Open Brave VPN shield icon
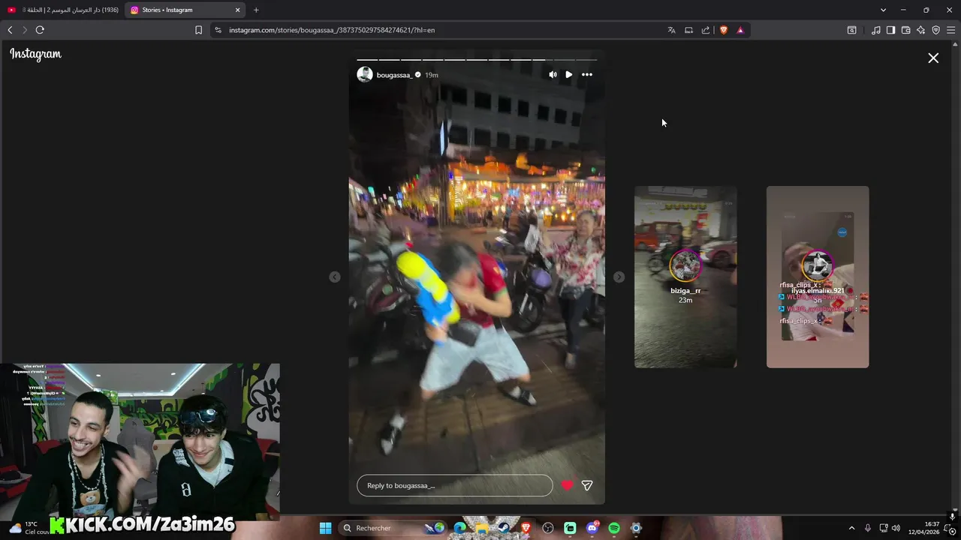The image size is (961, 540). (x=936, y=30)
